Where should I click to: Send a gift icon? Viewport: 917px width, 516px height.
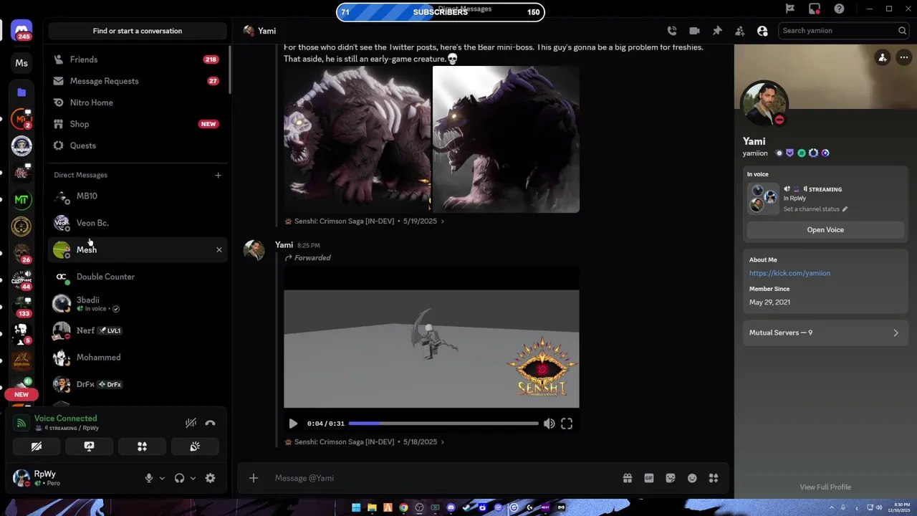pos(627,478)
